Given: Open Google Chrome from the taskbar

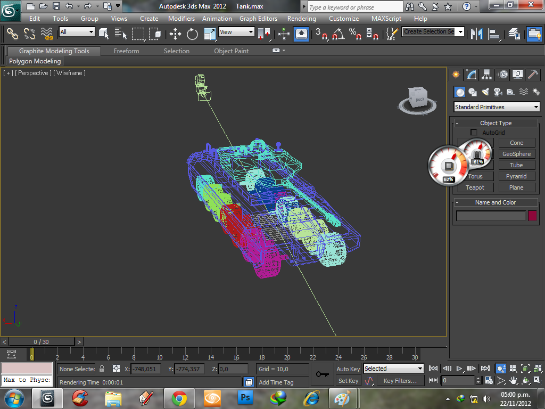Looking at the screenshot, I should (x=179, y=398).
